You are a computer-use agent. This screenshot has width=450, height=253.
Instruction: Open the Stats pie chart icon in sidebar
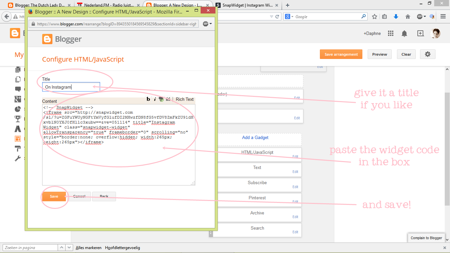18,109
